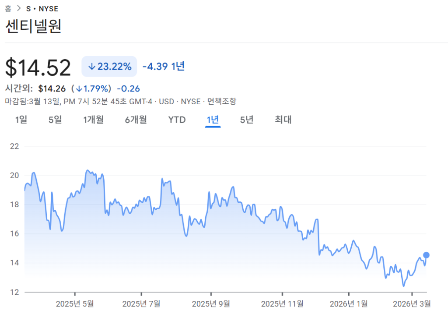448x314 pixels.
Task: Click the 센티넬원 stock title
Action: click(33, 26)
